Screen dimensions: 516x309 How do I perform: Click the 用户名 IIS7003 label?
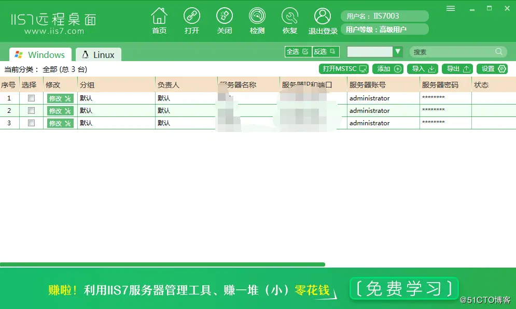(384, 16)
